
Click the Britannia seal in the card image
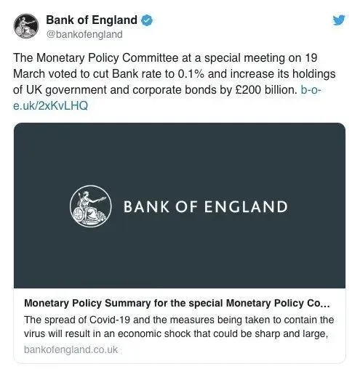(x=91, y=206)
